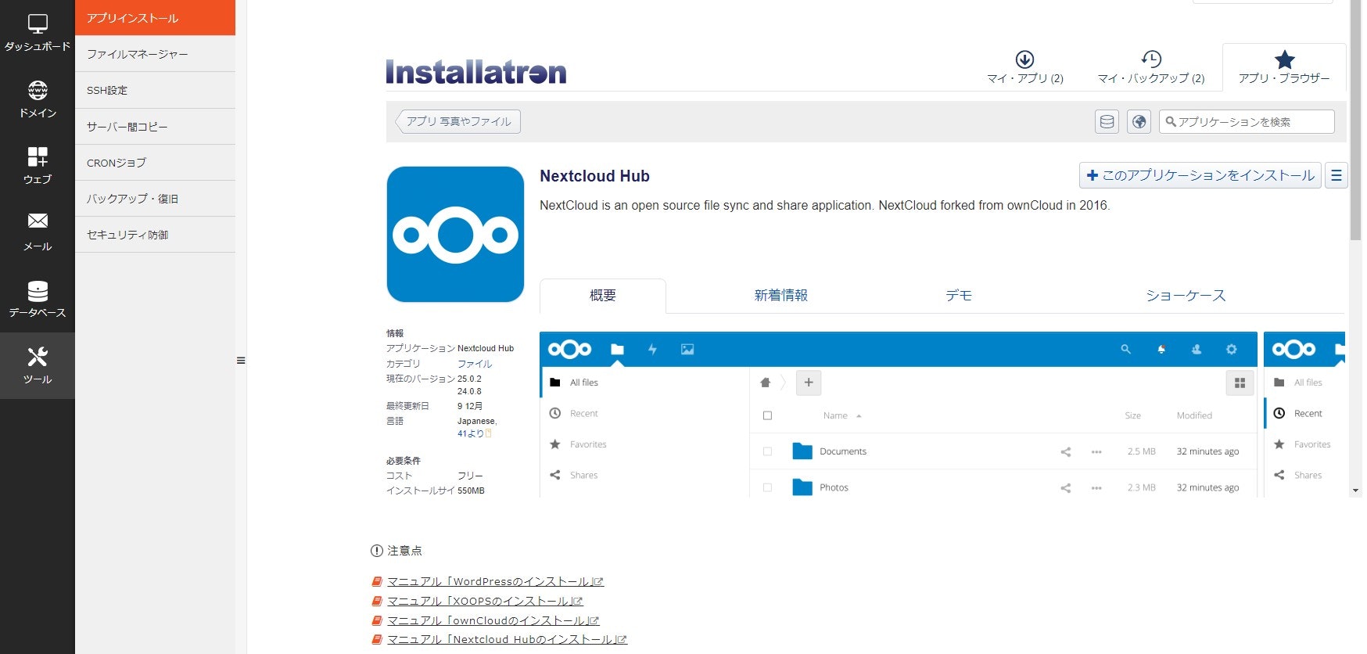This screenshot has height=654, width=1367.
Task: Click the magnifier icon in Nextcloud screenshot
Action: point(1125,350)
